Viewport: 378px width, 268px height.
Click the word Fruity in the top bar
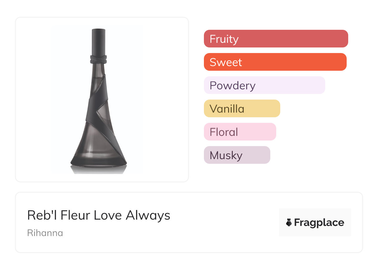coord(224,39)
